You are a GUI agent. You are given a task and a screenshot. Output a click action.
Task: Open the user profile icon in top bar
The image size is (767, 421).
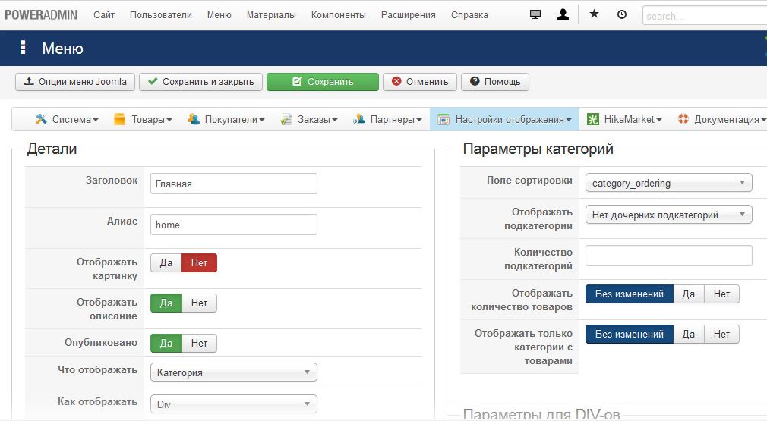point(563,14)
